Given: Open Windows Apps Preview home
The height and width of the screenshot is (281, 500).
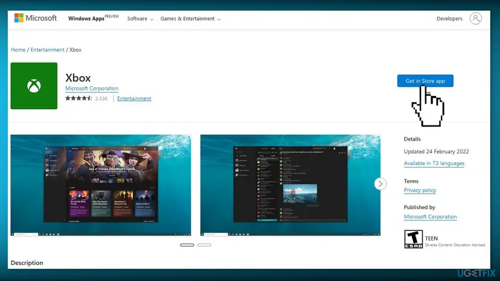Looking at the screenshot, I should point(93,18).
